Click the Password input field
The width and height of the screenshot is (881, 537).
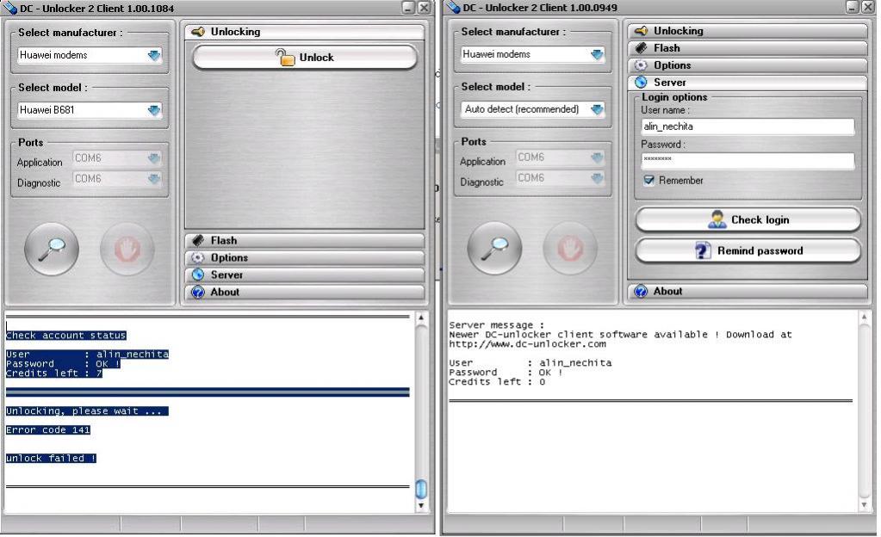[748, 160]
